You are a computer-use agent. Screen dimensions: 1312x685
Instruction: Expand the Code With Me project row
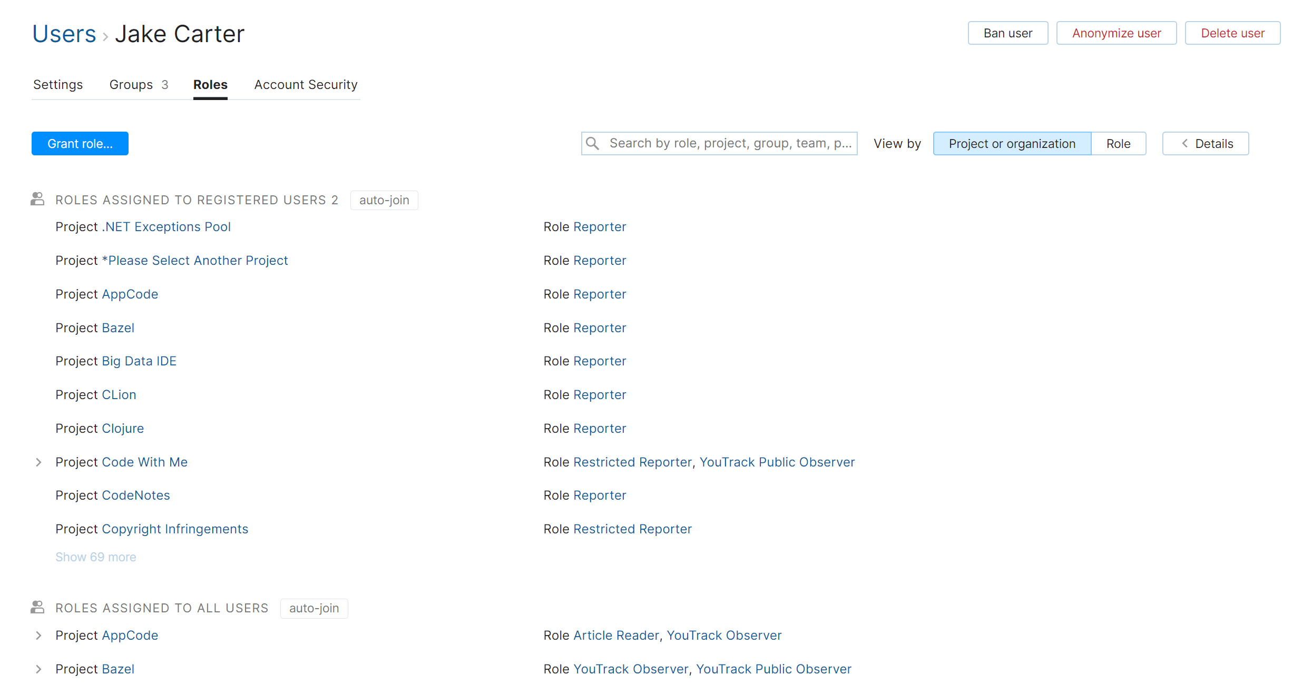coord(38,462)
